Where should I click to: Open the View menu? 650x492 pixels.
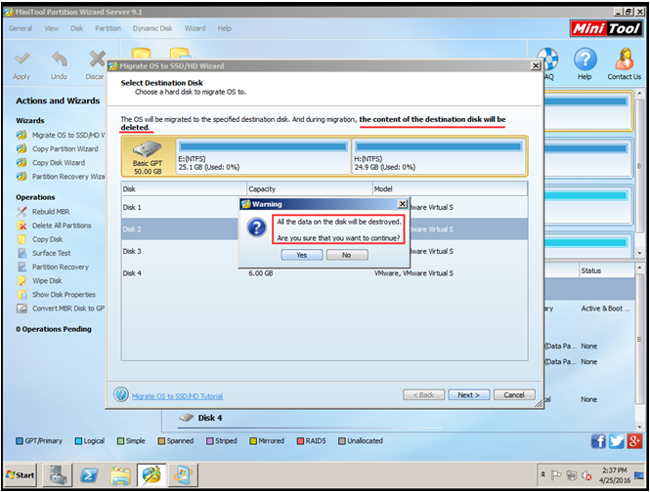[x=52, y=28]
